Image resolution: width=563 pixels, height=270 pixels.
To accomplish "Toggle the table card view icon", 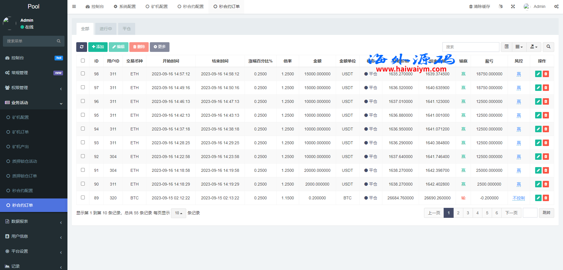I will pos(506,47).
